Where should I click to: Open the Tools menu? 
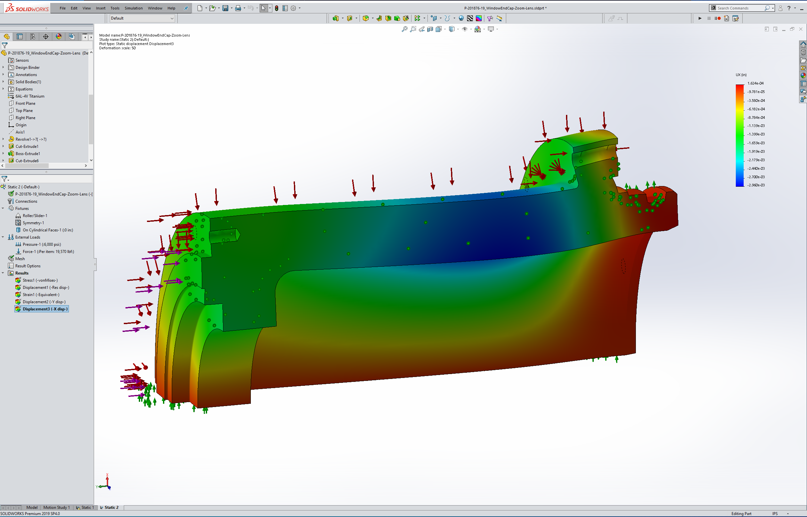point(115,8)
